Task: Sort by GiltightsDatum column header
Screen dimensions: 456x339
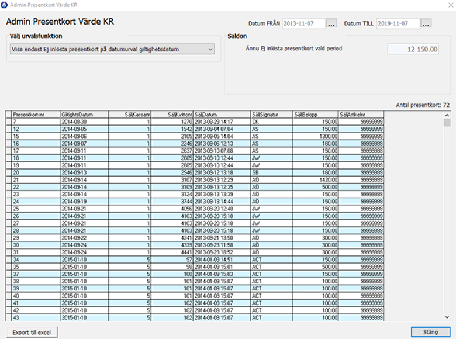Action: 84,115
